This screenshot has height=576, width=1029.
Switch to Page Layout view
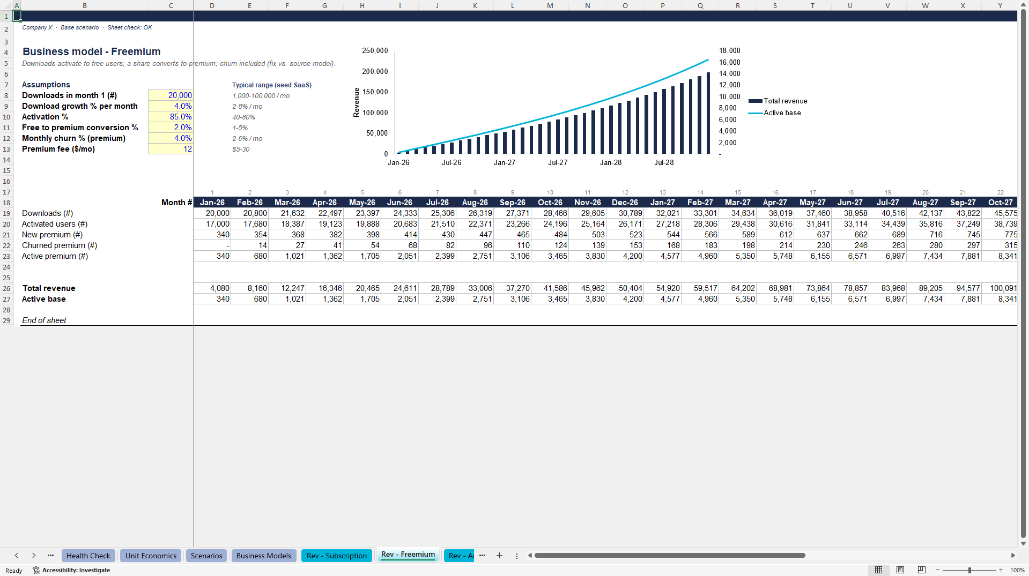pyautogui.click(x=900, y=570)
